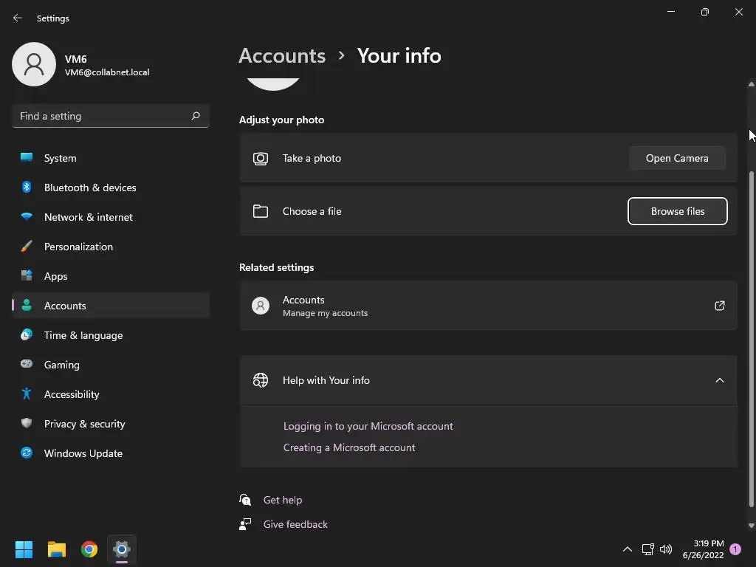
Task: Click the folder icon beside Choose a file
Action: click(x=261, y=211)
